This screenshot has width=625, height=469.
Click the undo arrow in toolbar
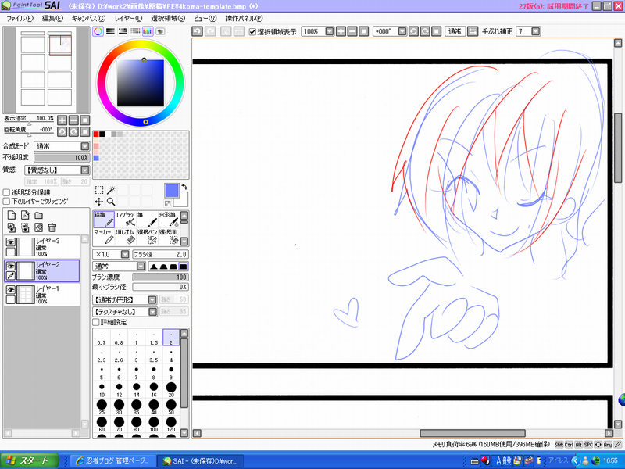click(x=198, y=31)
